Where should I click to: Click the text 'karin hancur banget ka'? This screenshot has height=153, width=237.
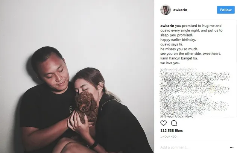[179, 58]
